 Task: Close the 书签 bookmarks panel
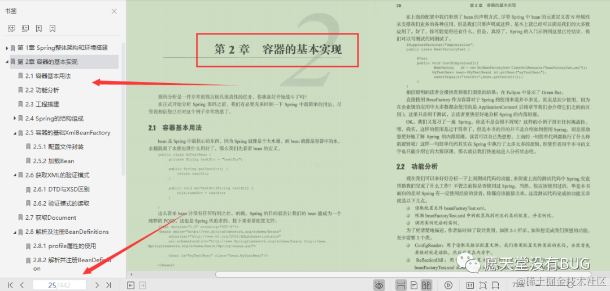click(114, 11)
